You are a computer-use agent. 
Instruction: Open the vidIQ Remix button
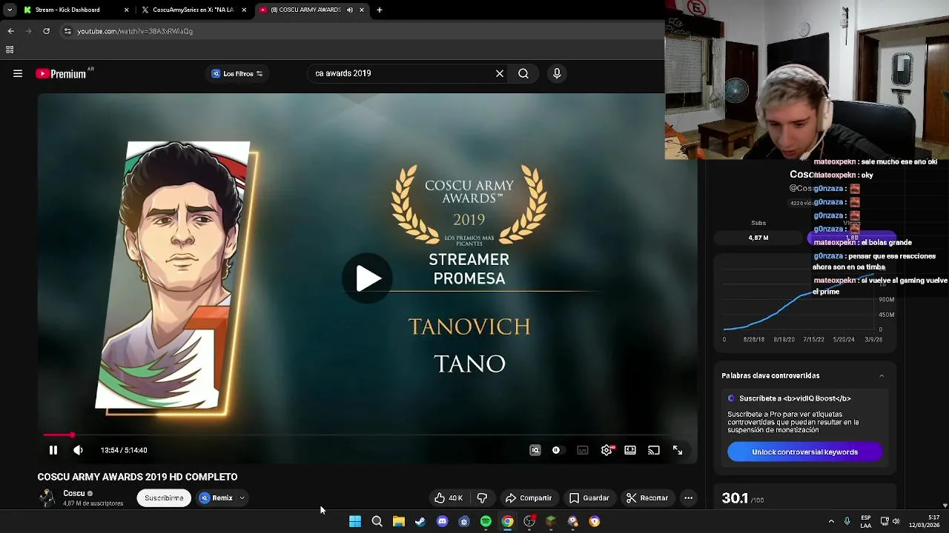click(x=216, y=498)
